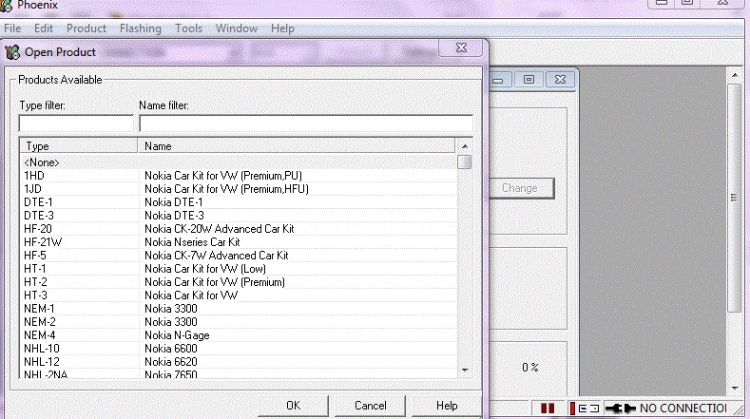Click product list scroll down arrow

465,371
